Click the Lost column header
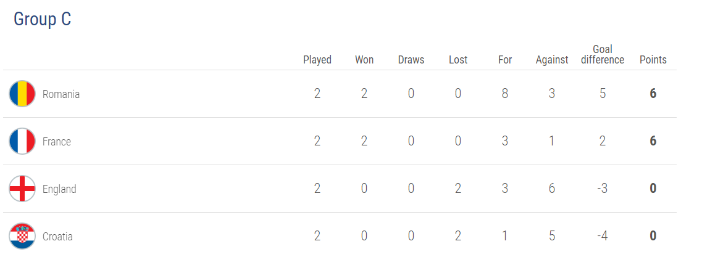 coord(458,60)
